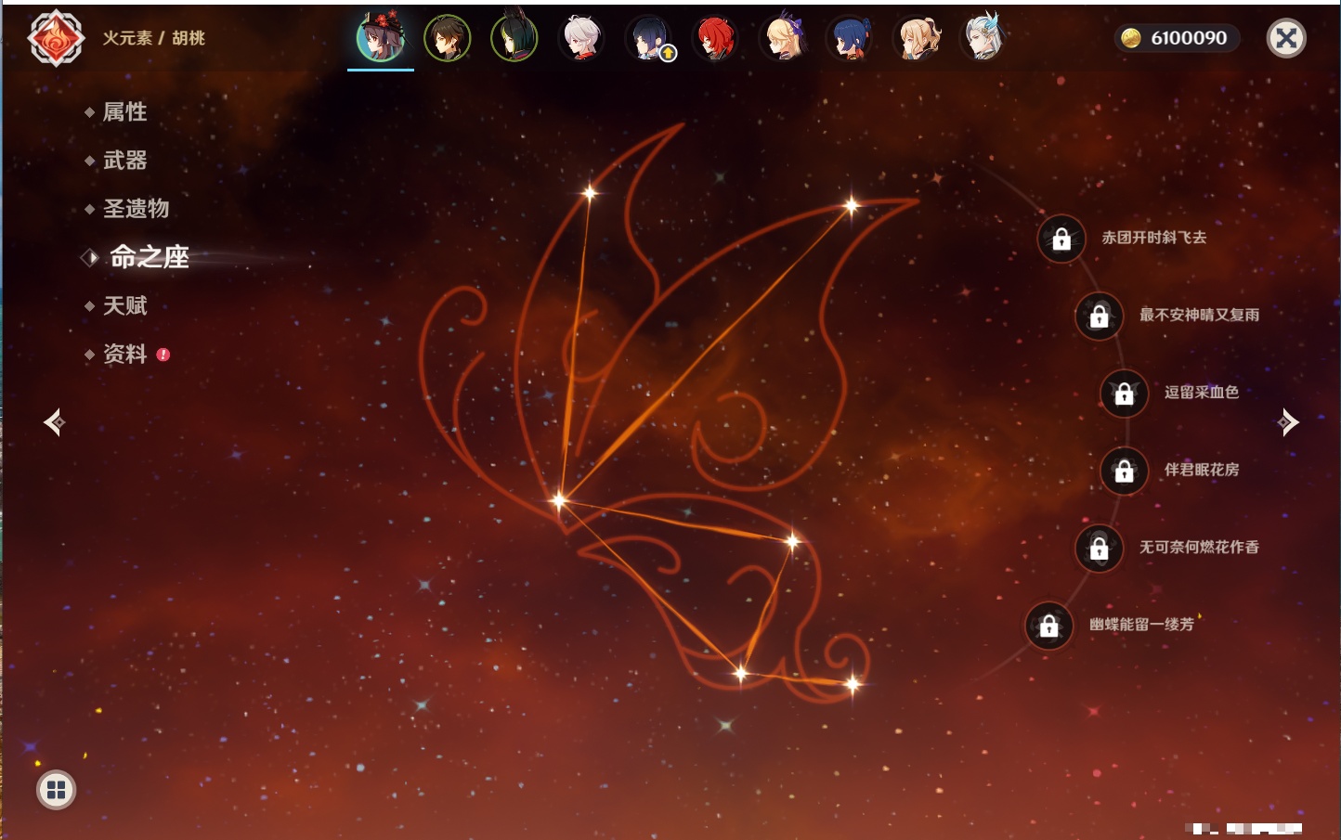View constellation 逗留采血色
Image resolution: width=1341 pixels, height=840 pixels.
(x=1202, y=392)
